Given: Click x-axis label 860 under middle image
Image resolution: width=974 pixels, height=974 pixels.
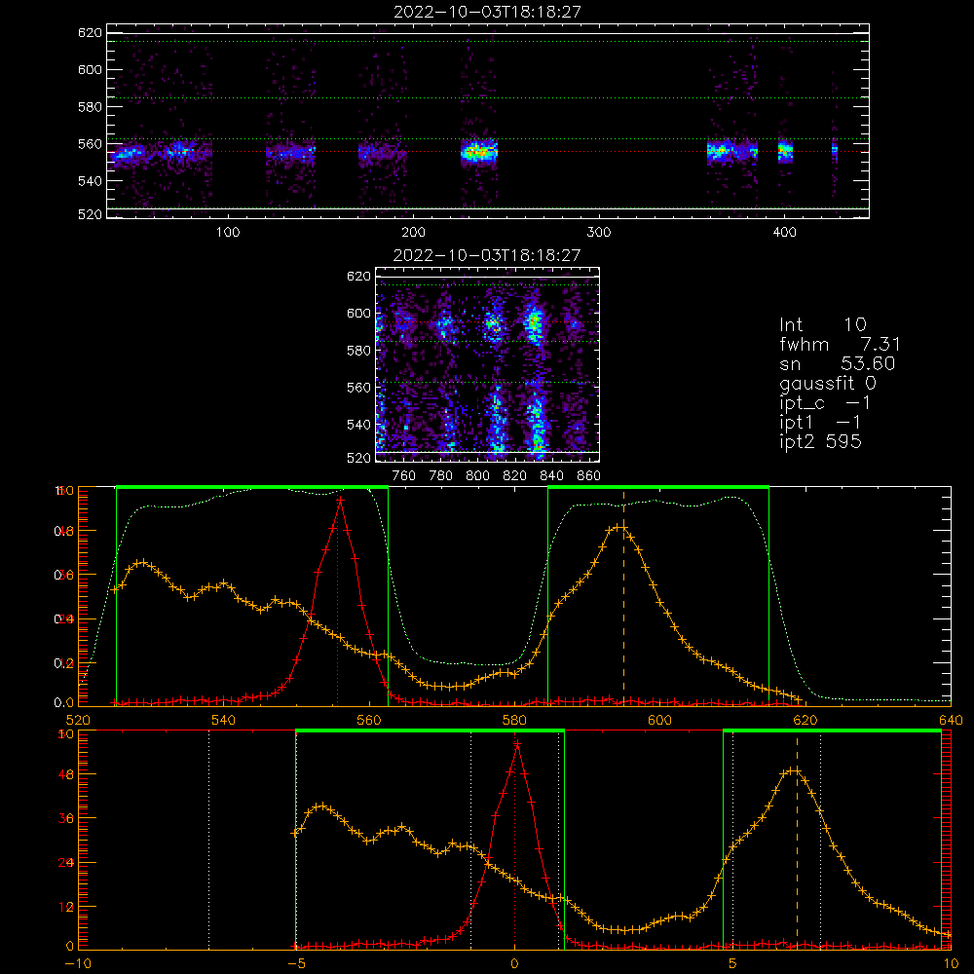Looking at the screenshot, I should [589, 476].
